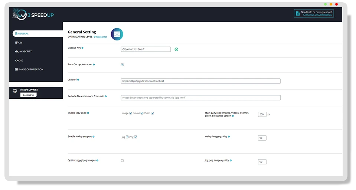Click the green window control dot

point(325,4)
